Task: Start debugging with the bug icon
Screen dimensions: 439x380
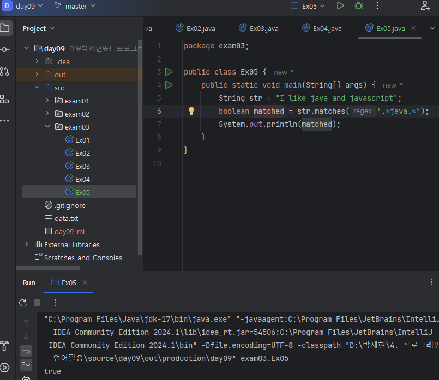Action: (x=358, y=6)
